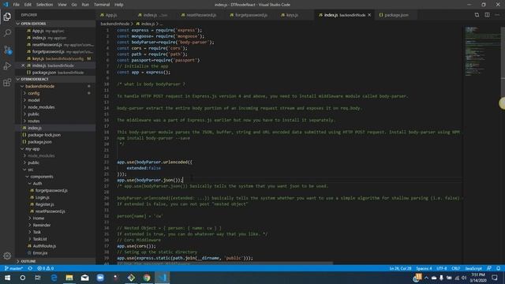Open File Explorer from the taskbar
This screenshot has height=284, width=505.
[69, 278]
